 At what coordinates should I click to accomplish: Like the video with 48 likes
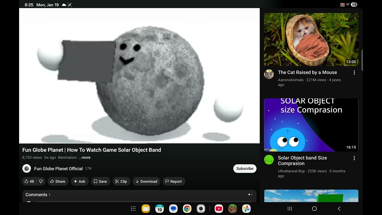pyautogui.click(x=29, y=181)
